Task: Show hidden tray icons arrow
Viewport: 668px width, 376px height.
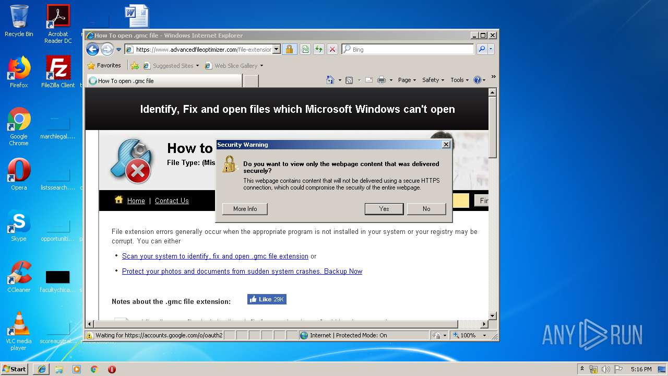Action: (582, 369)
